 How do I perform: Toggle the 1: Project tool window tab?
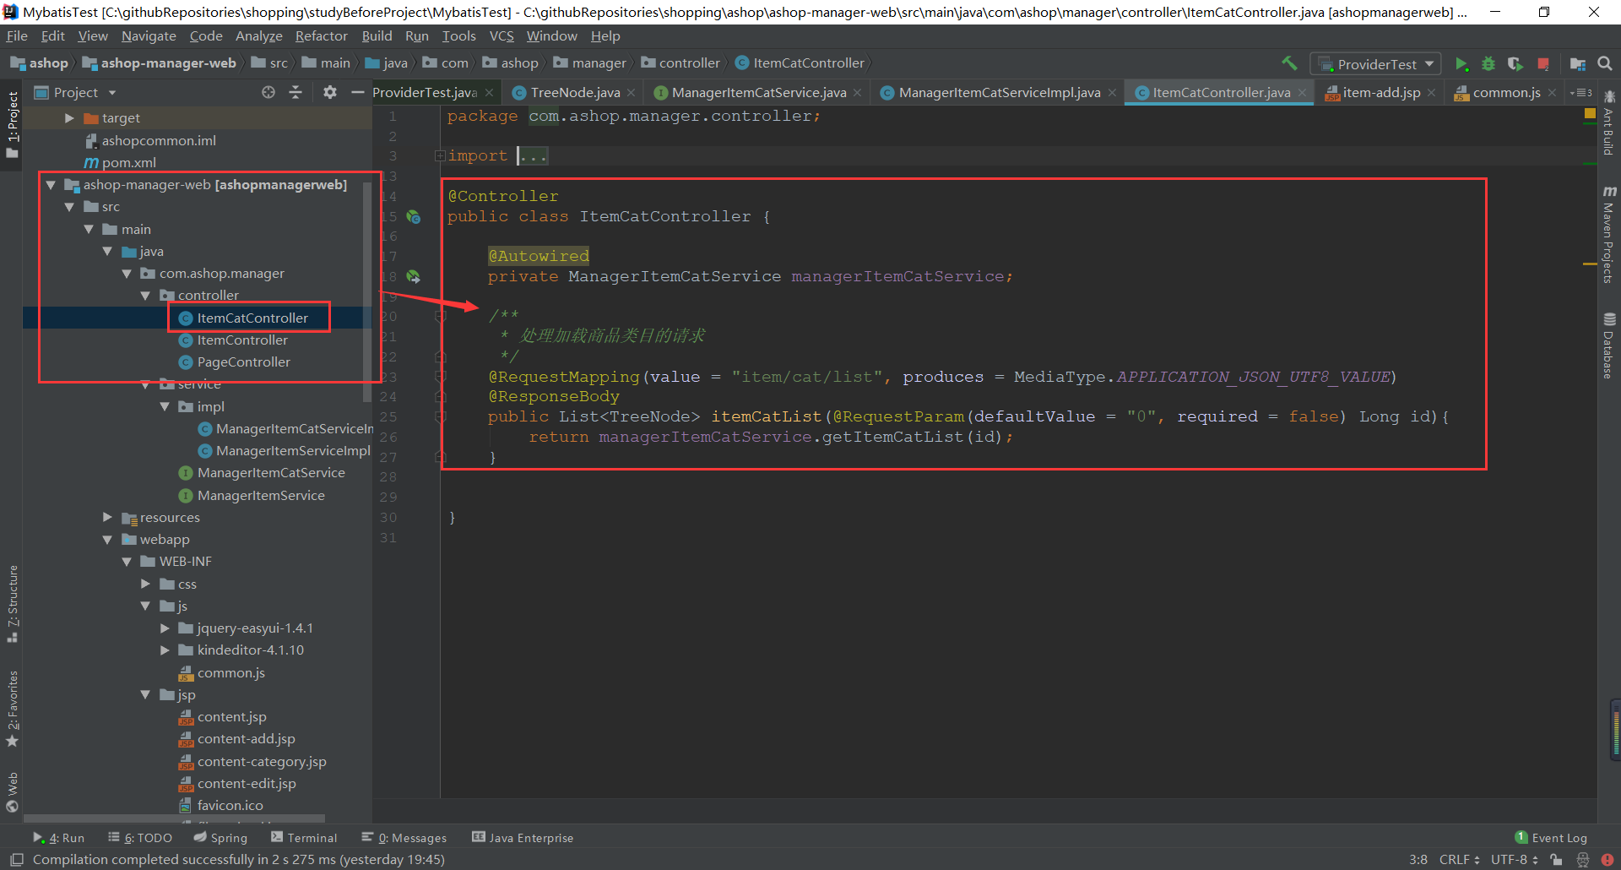click(x=13, y=123)
